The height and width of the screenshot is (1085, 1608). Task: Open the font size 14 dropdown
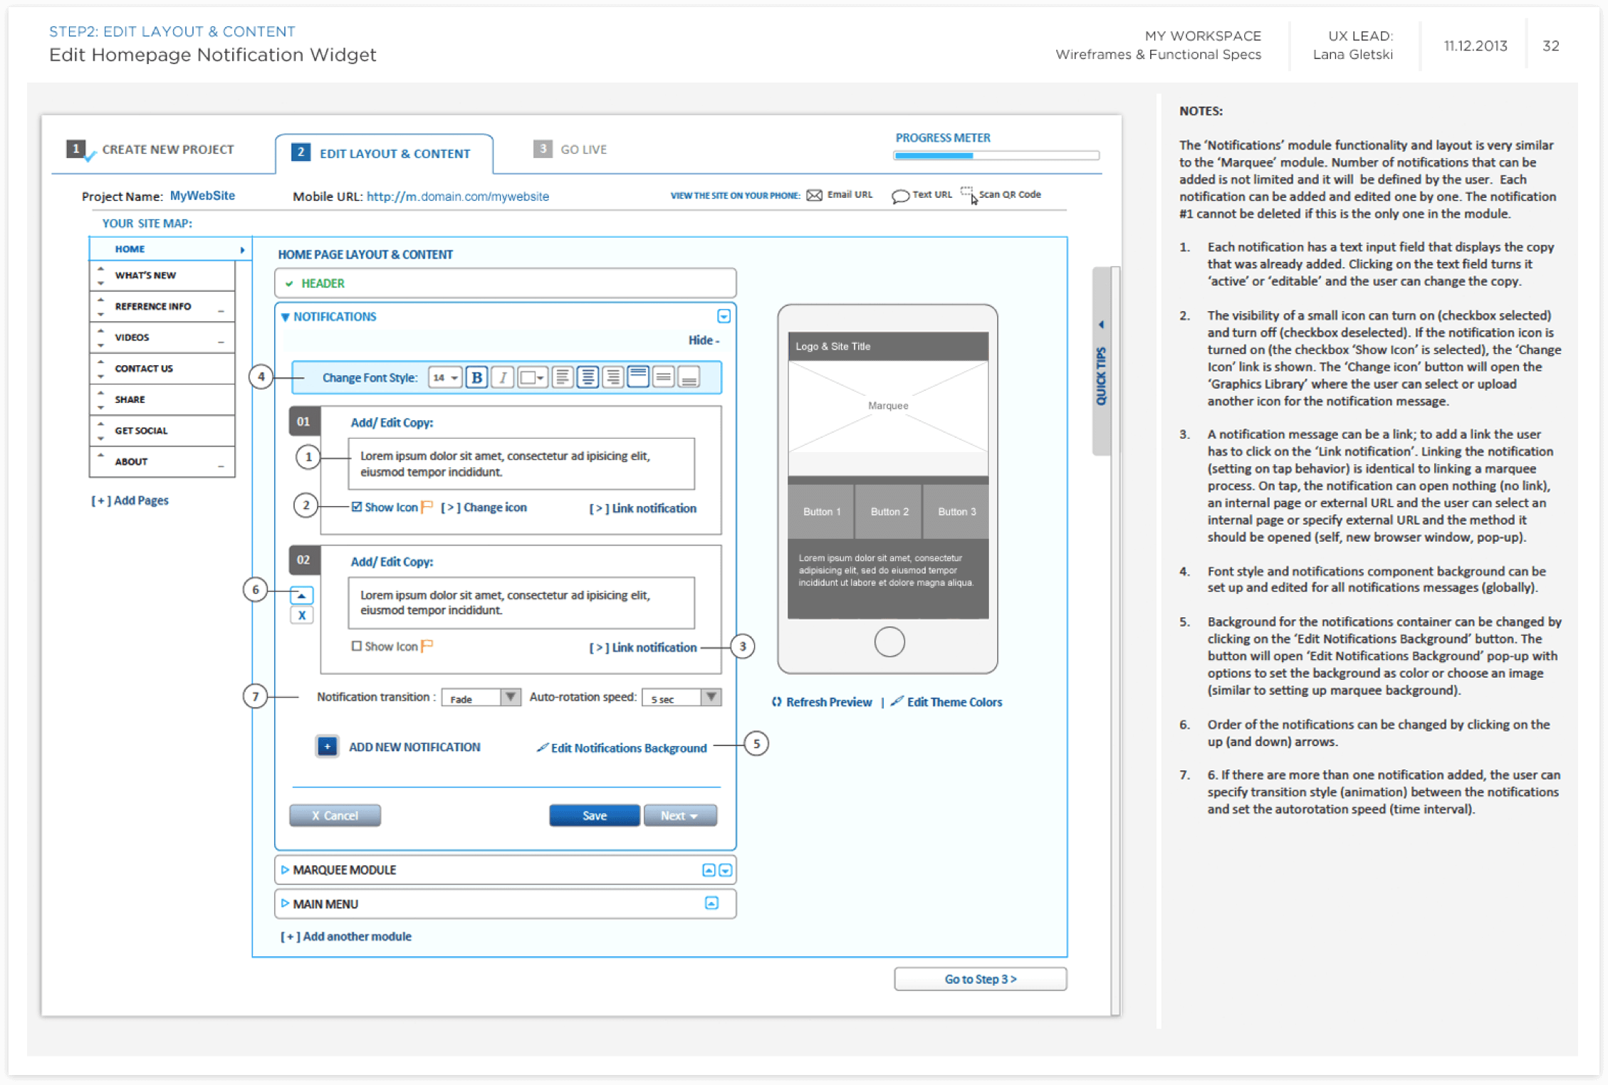[x=445, y=377]
